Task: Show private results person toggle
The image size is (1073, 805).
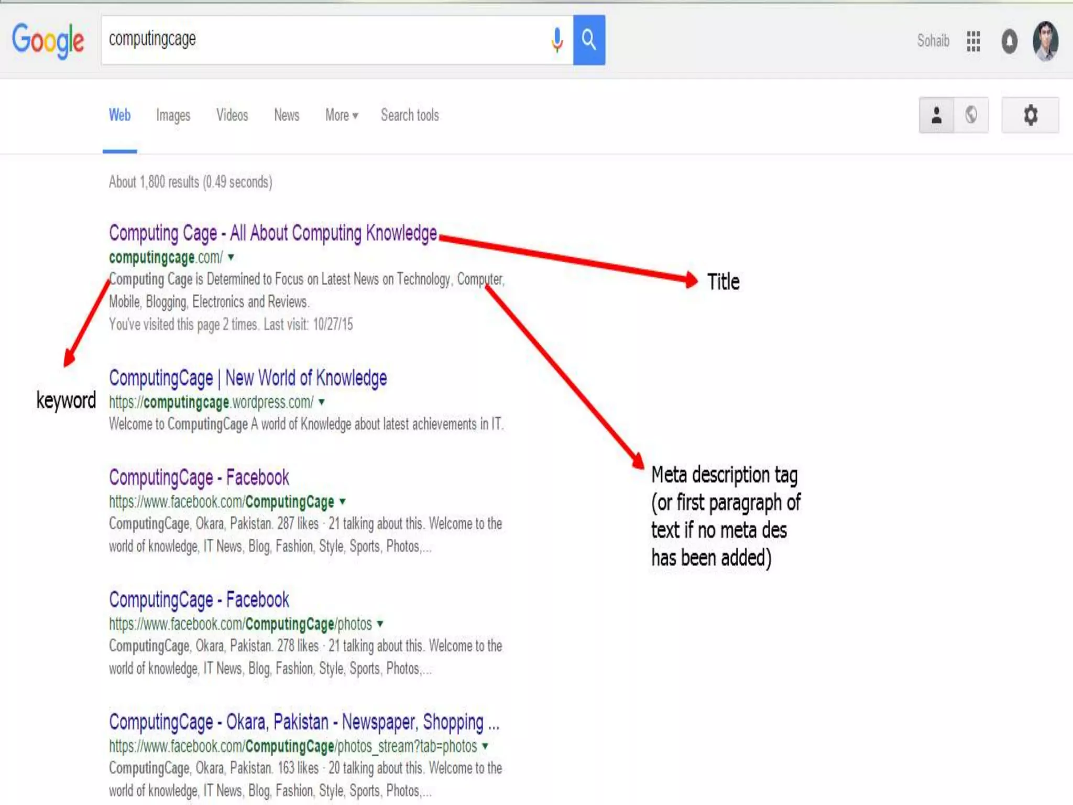Action: coord(936,115)
